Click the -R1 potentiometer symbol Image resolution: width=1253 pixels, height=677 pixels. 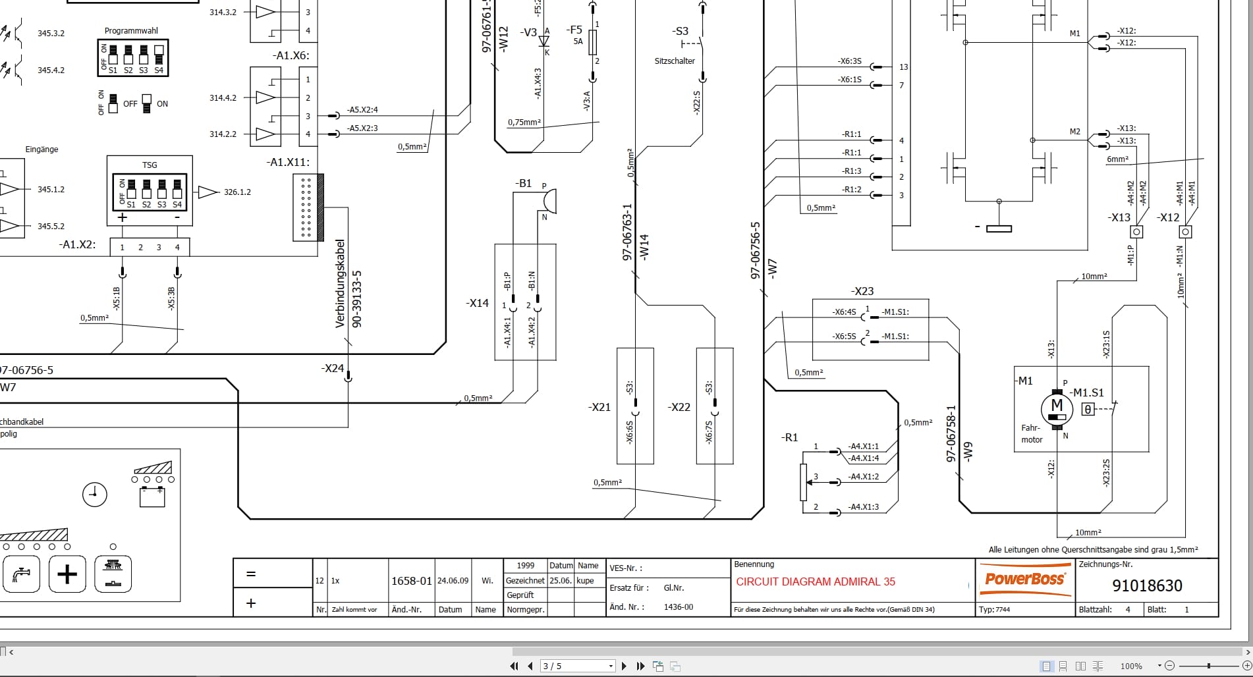tap(804, 482)
